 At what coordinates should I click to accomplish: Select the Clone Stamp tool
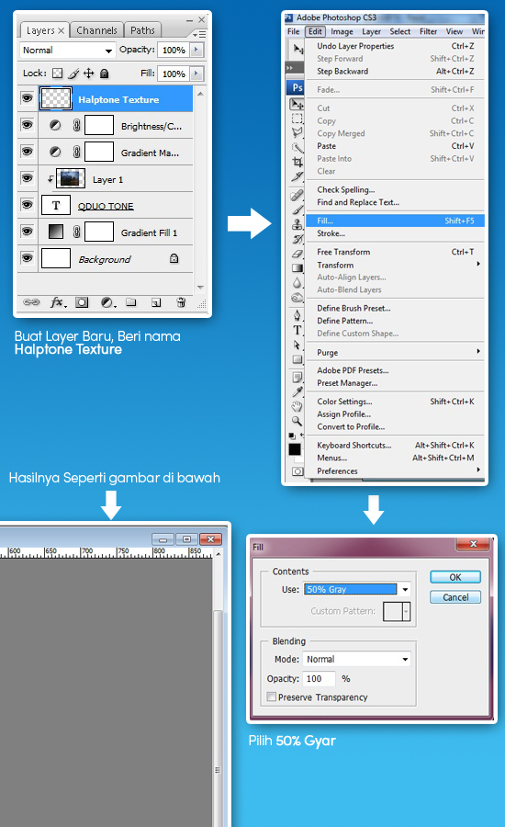point(297,224)
